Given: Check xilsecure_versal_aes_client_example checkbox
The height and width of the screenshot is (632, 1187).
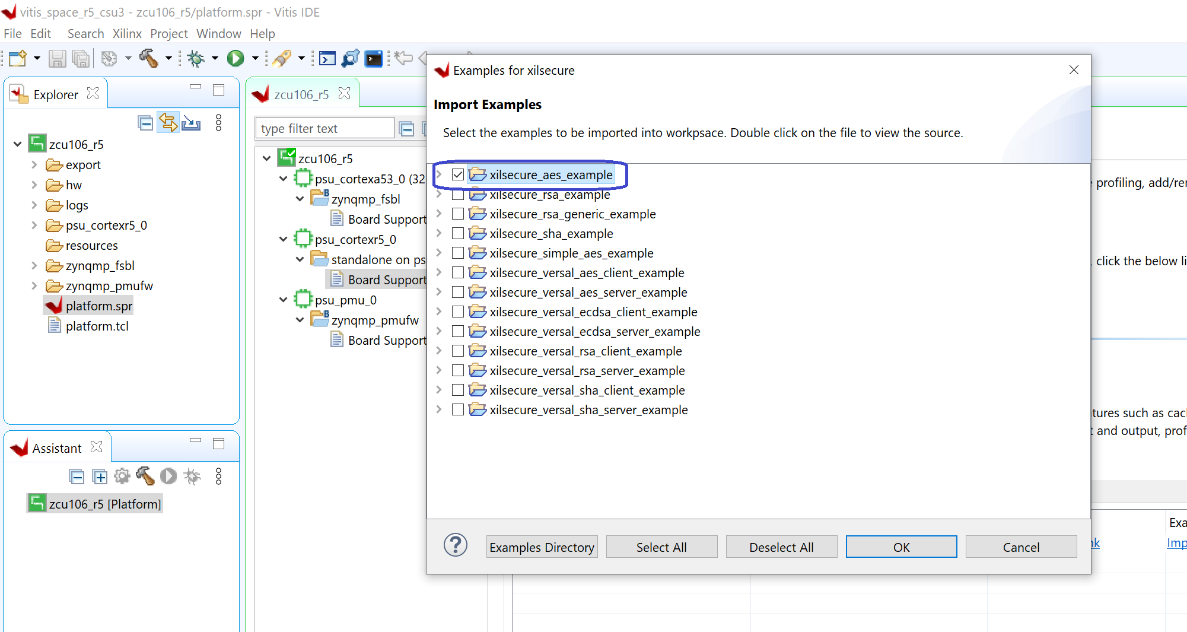Looking at the screenshot, I should tap(458, 272).
